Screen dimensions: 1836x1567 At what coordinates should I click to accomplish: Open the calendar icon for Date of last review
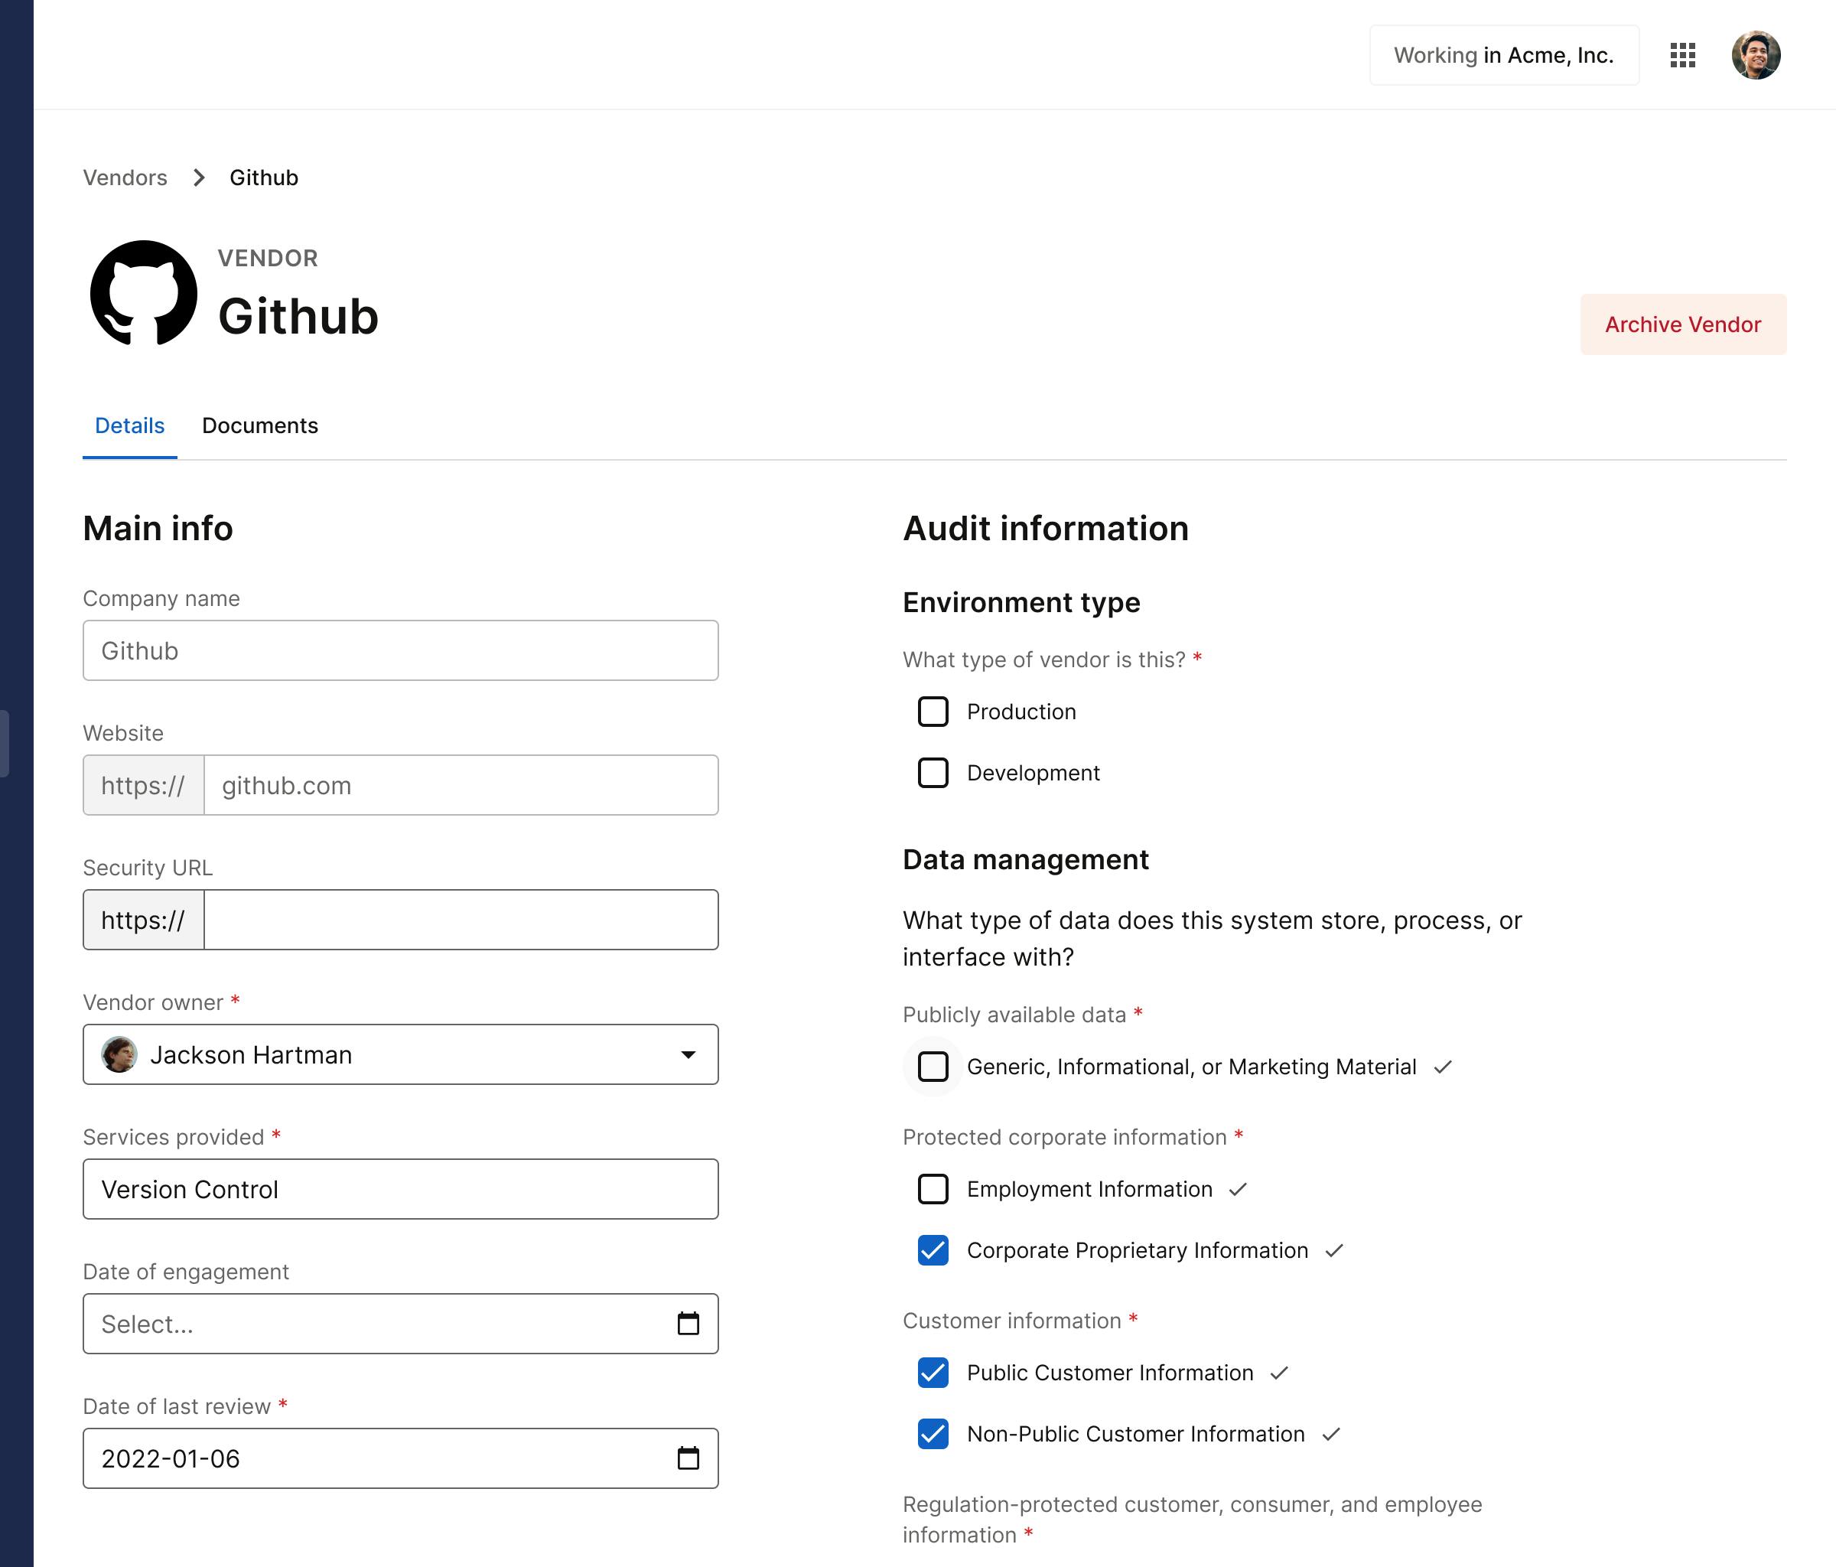coord(688,1458)
